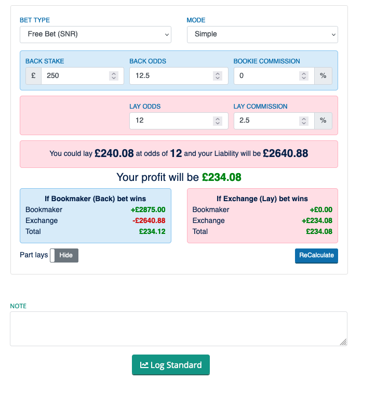Toggle the Part lays Hide switch
Screen dimensions: 389x393
[x=64, y=255]
